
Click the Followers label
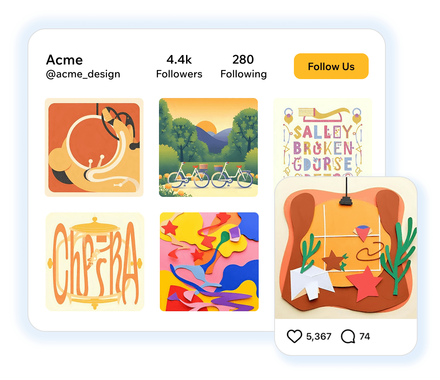pos(179,74)
